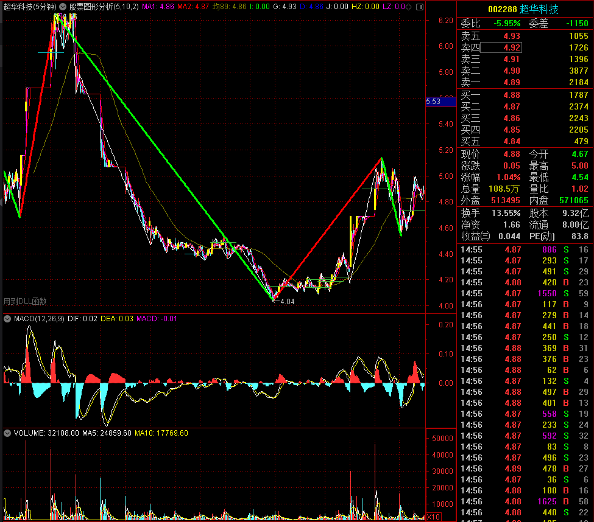Click the 卖五 ask row label
The width and height of the screenshot is (594, 522).
[470, 36]
